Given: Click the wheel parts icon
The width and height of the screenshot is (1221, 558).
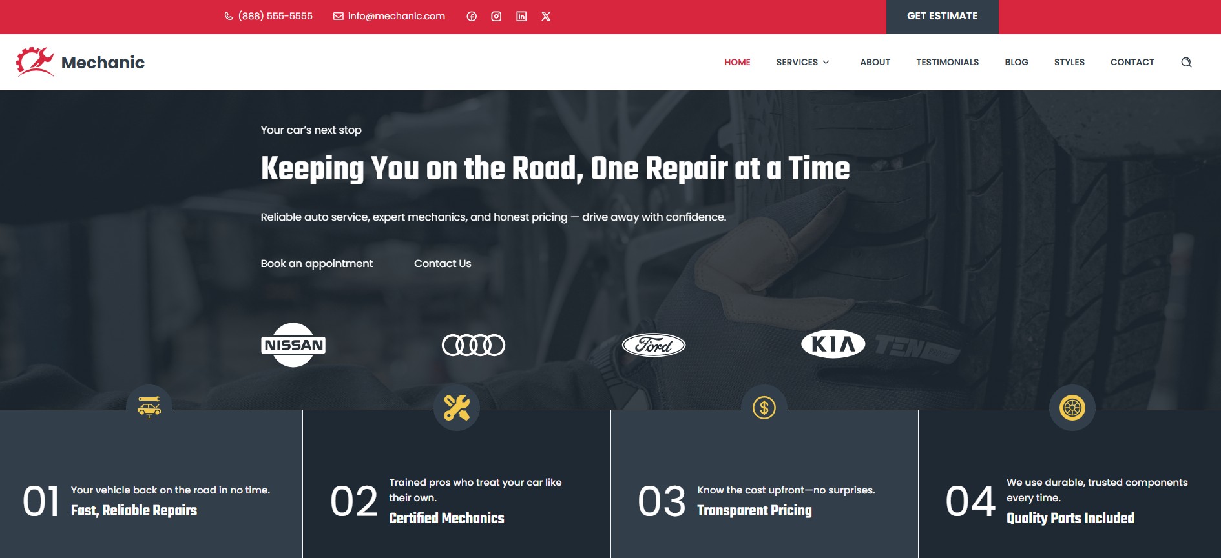Looking at the screenshot, I should 1072,408.
